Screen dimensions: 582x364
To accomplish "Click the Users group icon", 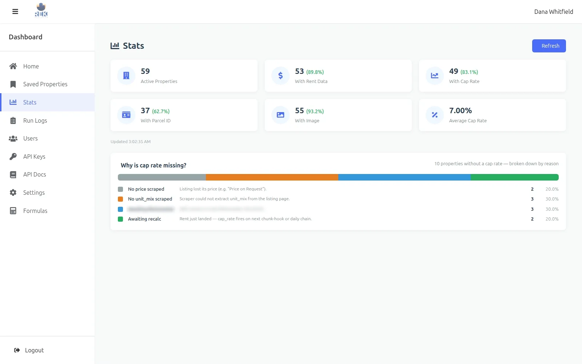I will pyautogui.click(x=13, y=139).
